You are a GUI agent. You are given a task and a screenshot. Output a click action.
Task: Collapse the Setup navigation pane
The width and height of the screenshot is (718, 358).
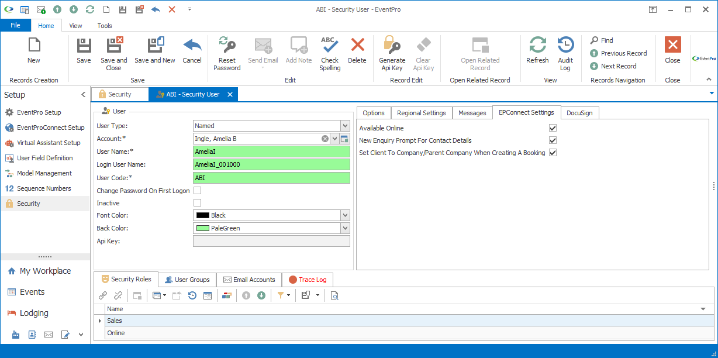(x=83, y=95)
